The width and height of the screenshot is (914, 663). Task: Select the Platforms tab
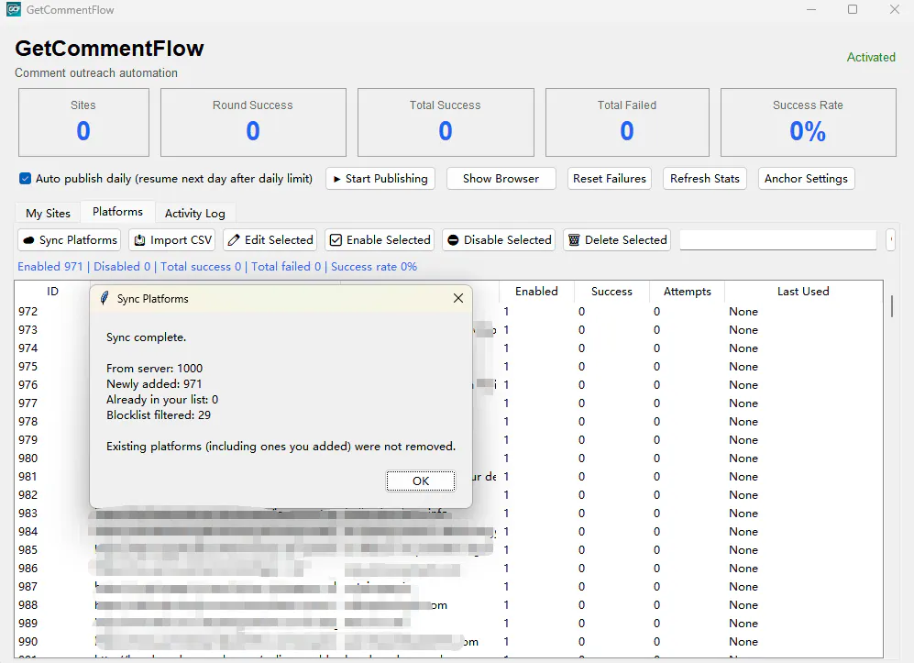(x=117, y=212)
